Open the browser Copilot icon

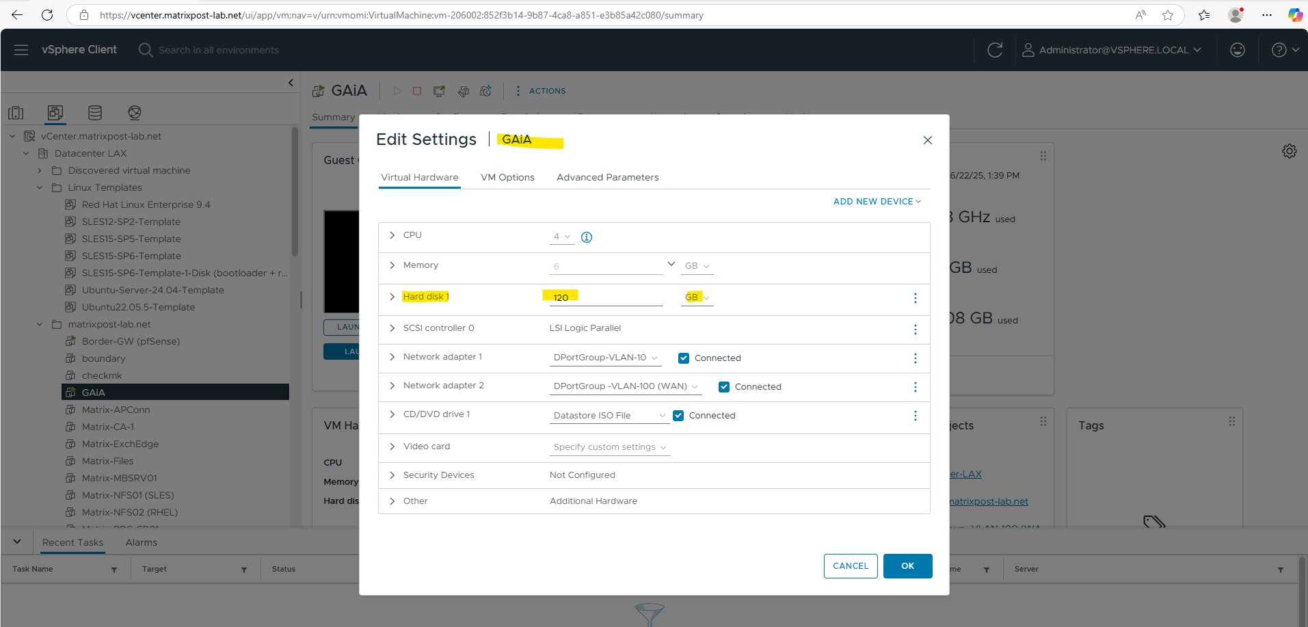1295,15
